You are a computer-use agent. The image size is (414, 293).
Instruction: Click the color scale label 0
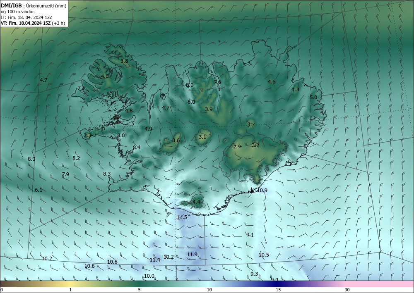coord(2,290)
